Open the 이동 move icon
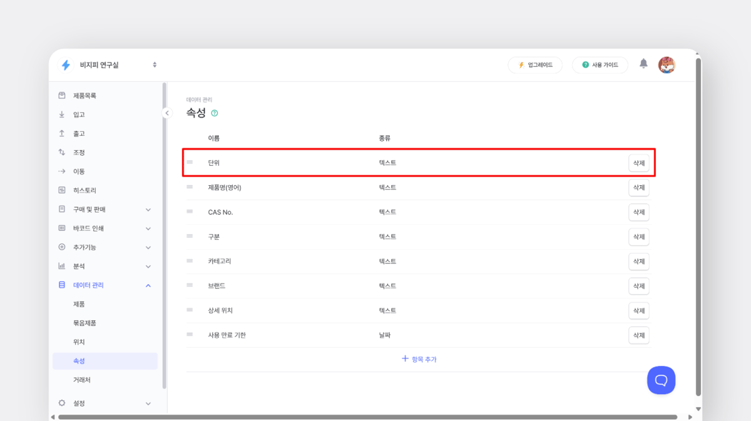Image resolution: width=751 pixels, height=421 pixels. 62,171
